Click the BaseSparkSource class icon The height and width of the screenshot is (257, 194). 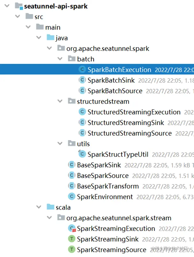click(x=72, y=175)
